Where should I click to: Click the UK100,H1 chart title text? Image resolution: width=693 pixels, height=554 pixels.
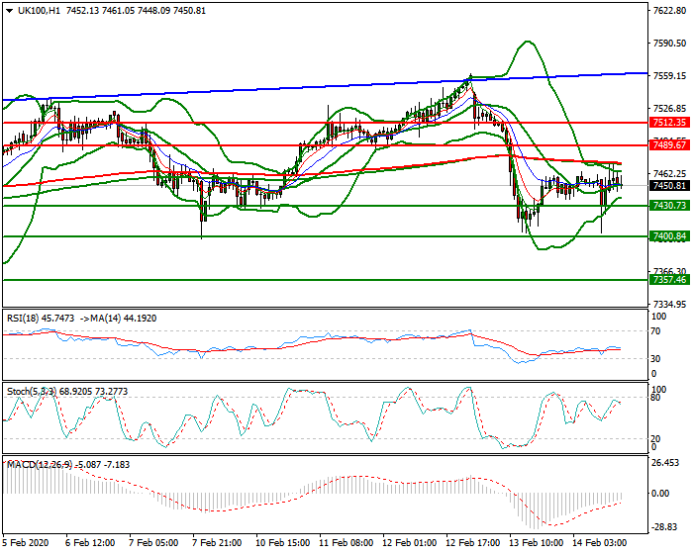pos(39,11)
